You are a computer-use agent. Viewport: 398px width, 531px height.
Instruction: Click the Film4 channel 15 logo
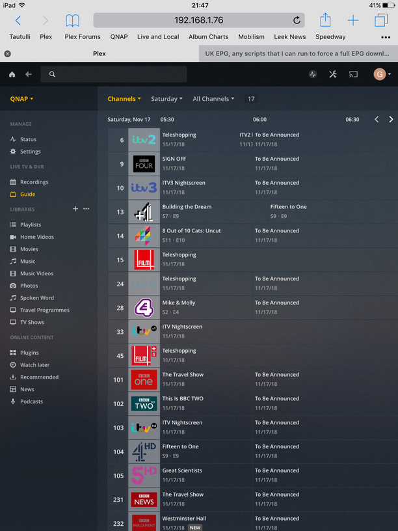coord(144,260)
